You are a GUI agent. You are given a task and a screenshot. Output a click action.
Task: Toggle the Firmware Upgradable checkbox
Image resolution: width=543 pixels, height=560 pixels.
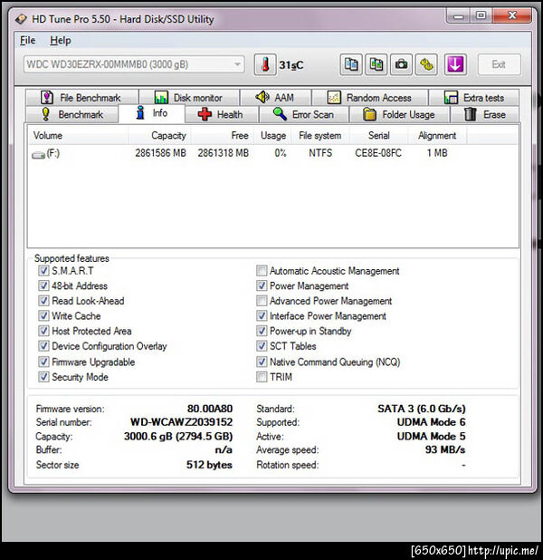pyautogui.click(x=43, y=362)
